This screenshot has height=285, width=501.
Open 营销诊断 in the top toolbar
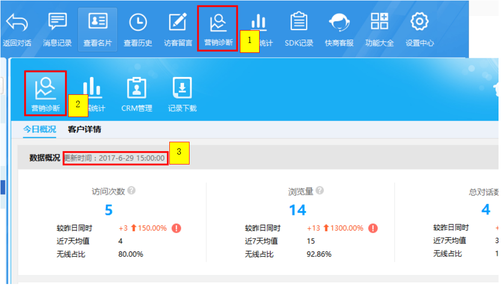(218, 23)
